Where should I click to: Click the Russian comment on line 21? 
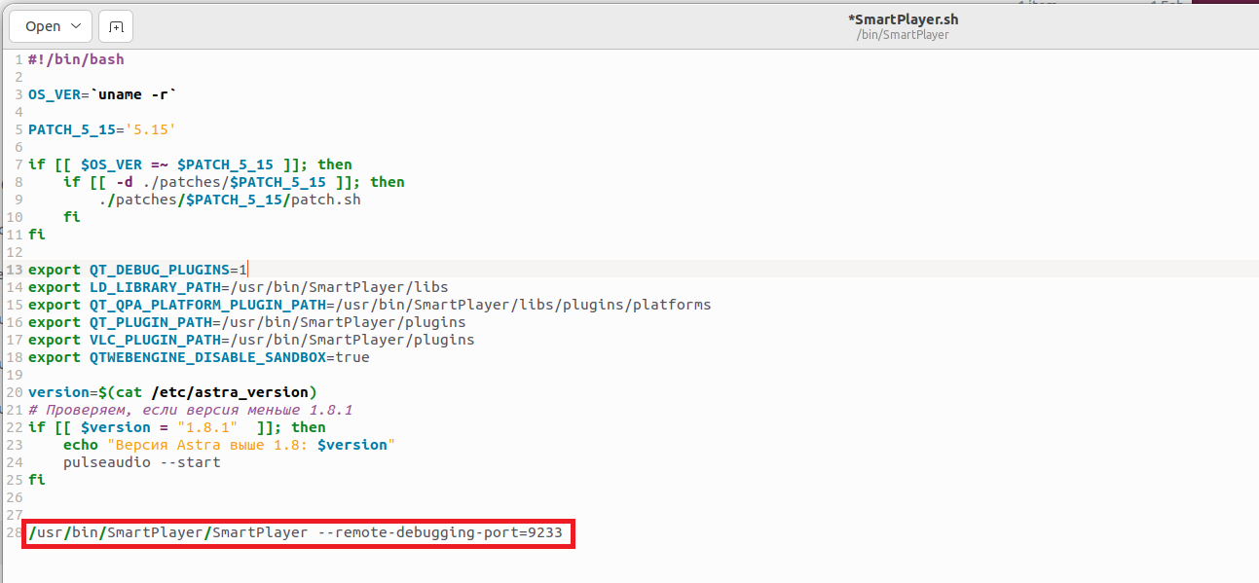click(x=190, y=410)
